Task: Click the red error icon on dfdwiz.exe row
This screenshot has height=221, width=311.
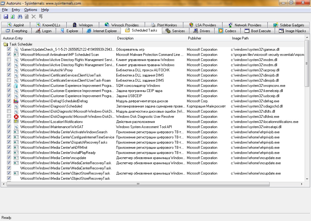Action: point(16,117)
